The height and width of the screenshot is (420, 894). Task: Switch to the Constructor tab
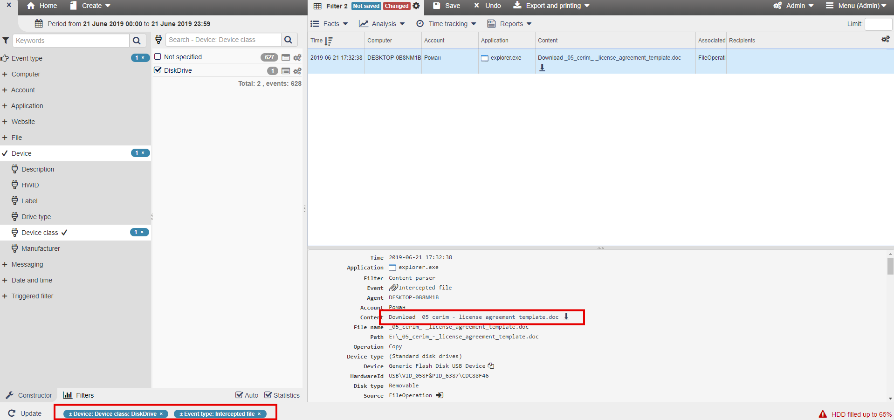point(29,395)
